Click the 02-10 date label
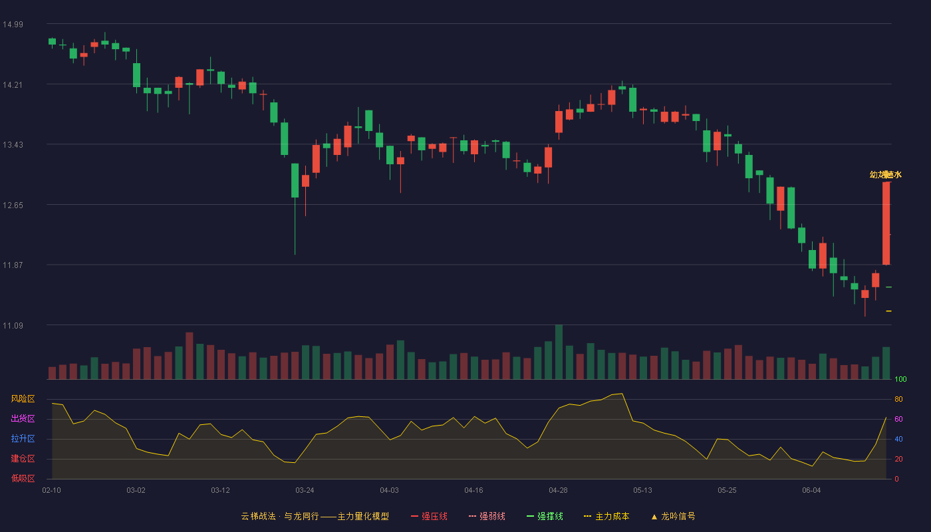This screenshot has height=532, width=931. click(x=52, y=490)
